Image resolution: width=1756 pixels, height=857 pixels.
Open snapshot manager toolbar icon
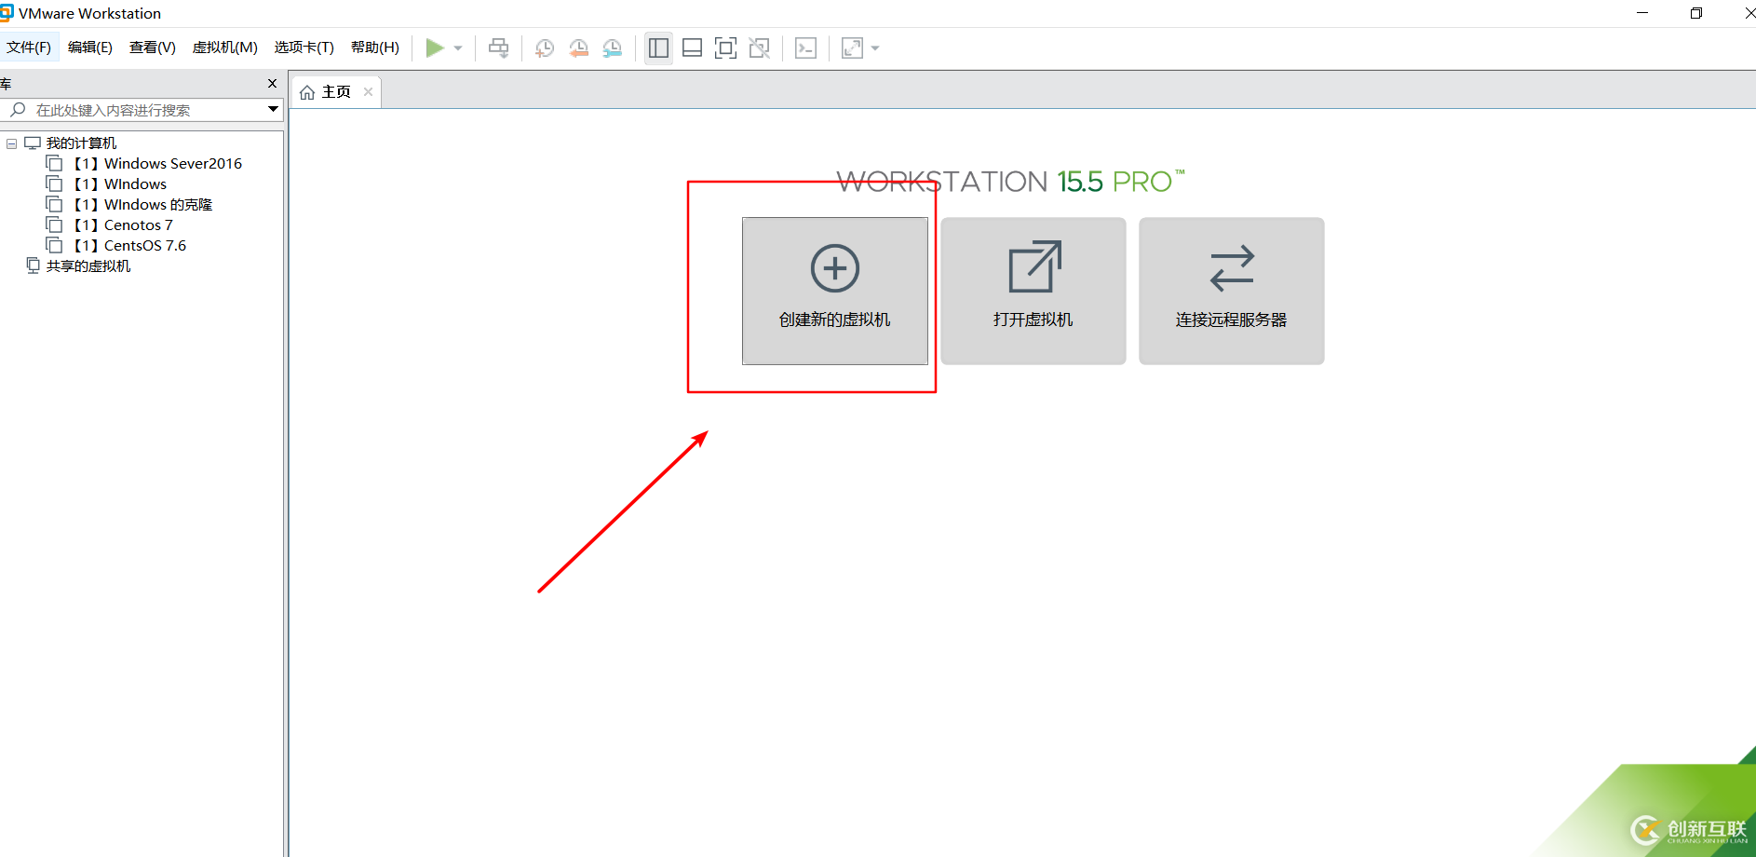pyautogui.click(x=612, y=48)
